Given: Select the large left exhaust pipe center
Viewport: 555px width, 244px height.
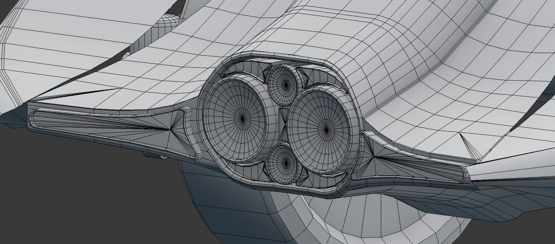Looking at the screenshot, I should pos(243,118).
